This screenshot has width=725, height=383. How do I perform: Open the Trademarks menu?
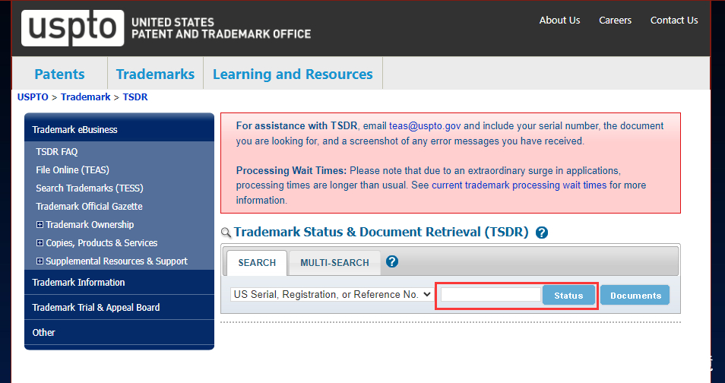[x=155, y=74]
